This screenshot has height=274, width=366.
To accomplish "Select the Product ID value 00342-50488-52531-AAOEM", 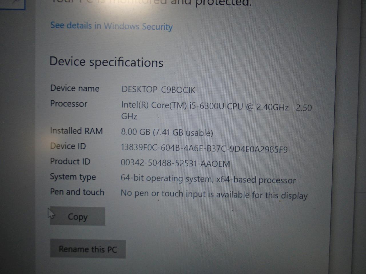I will [x=175, y=163].
